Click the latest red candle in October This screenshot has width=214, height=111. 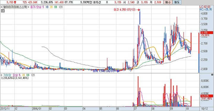(x=191, y=42)
